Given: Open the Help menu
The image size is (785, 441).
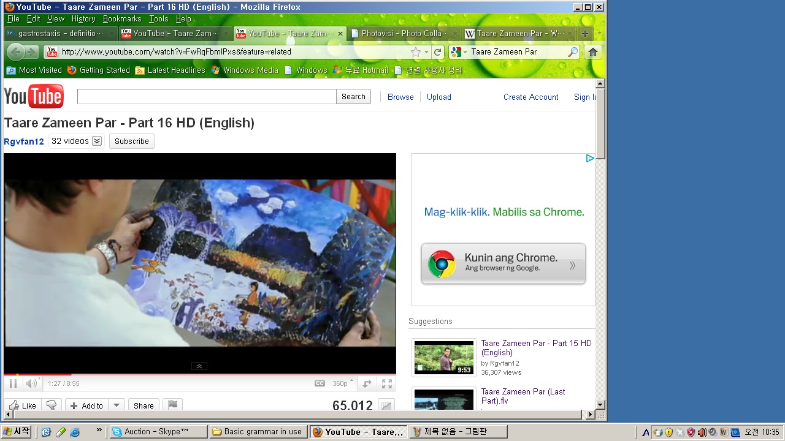Looking at the screenshot, I should [x=184, y=19].
